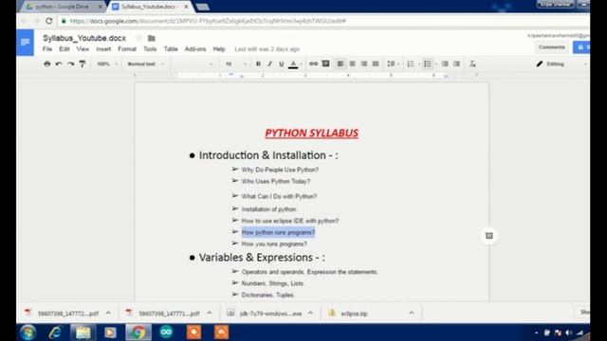Center align the text
This screenshot has width=607, height=341.
352,63
